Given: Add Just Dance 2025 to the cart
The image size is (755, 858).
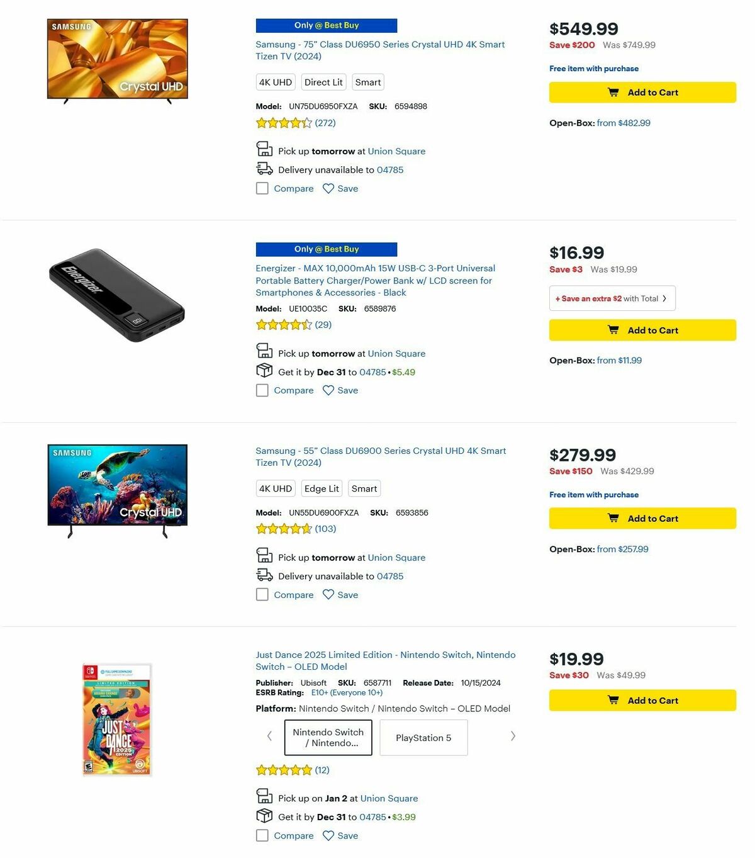Looking at the screenshot, I should pos(642,700).
